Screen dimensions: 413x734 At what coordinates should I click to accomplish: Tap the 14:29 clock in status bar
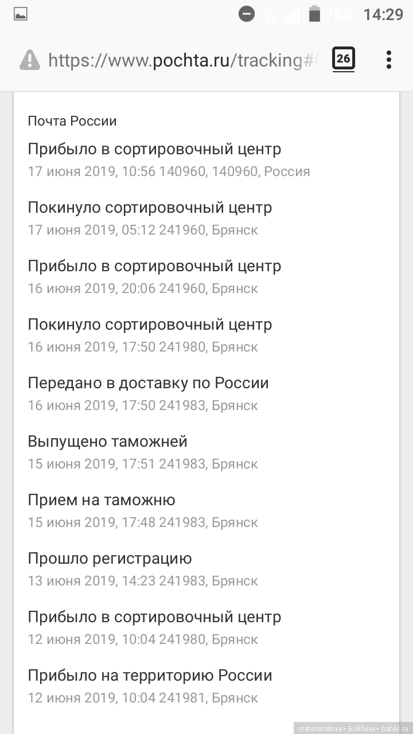point(383,14)
